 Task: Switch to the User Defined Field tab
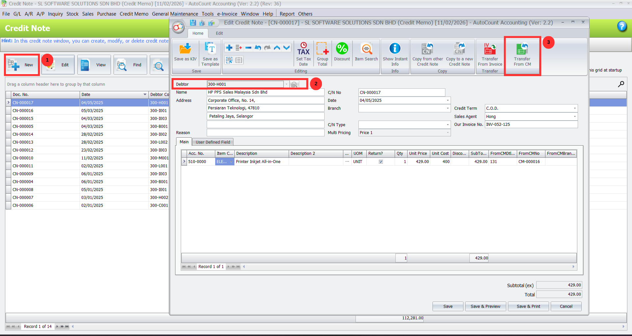pos(212,142)
